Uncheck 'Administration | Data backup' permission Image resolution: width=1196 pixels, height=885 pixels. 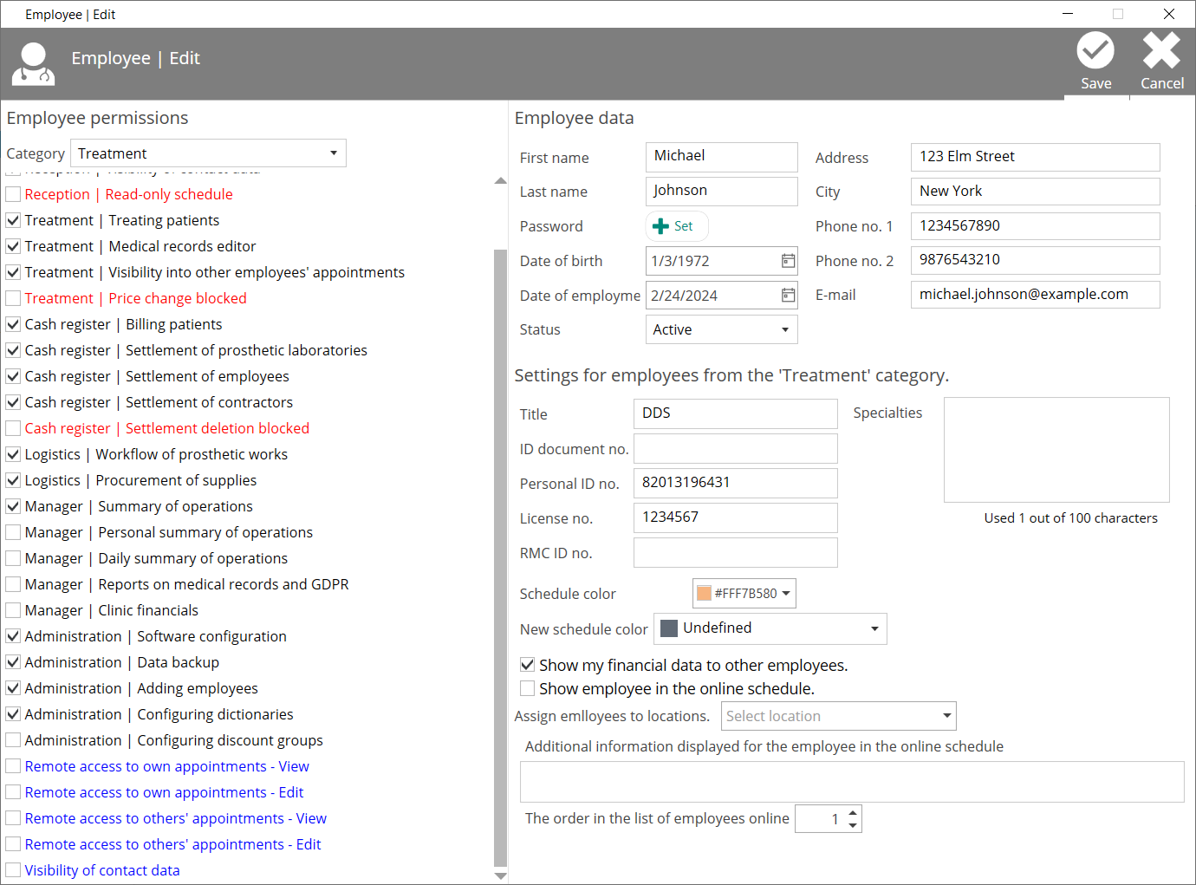13,662
